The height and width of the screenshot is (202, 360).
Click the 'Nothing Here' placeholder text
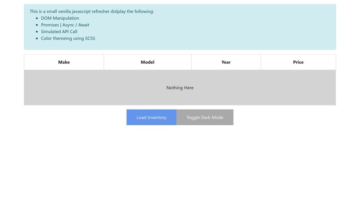[180, 88]
